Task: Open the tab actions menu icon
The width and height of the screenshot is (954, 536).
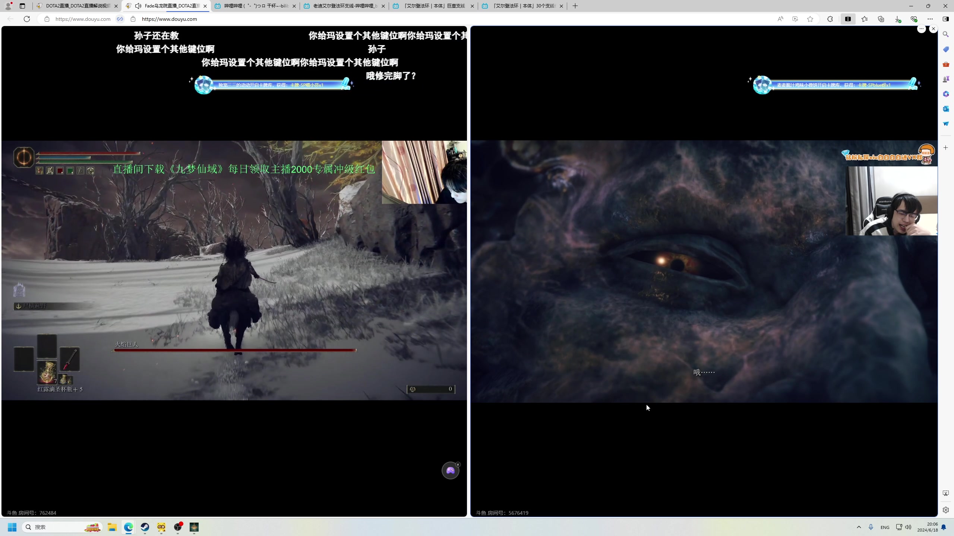Action: click(22, 6)
